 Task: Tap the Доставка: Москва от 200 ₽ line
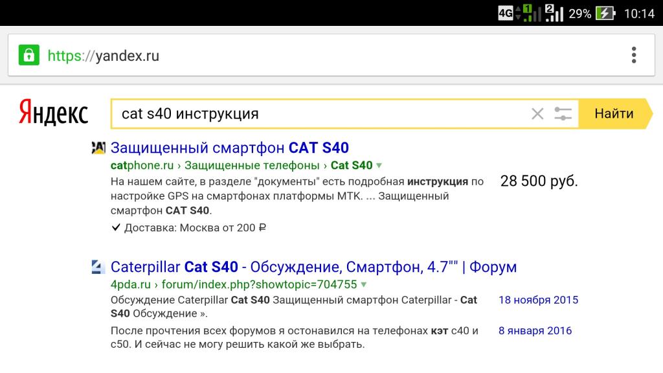pos(188,228)
